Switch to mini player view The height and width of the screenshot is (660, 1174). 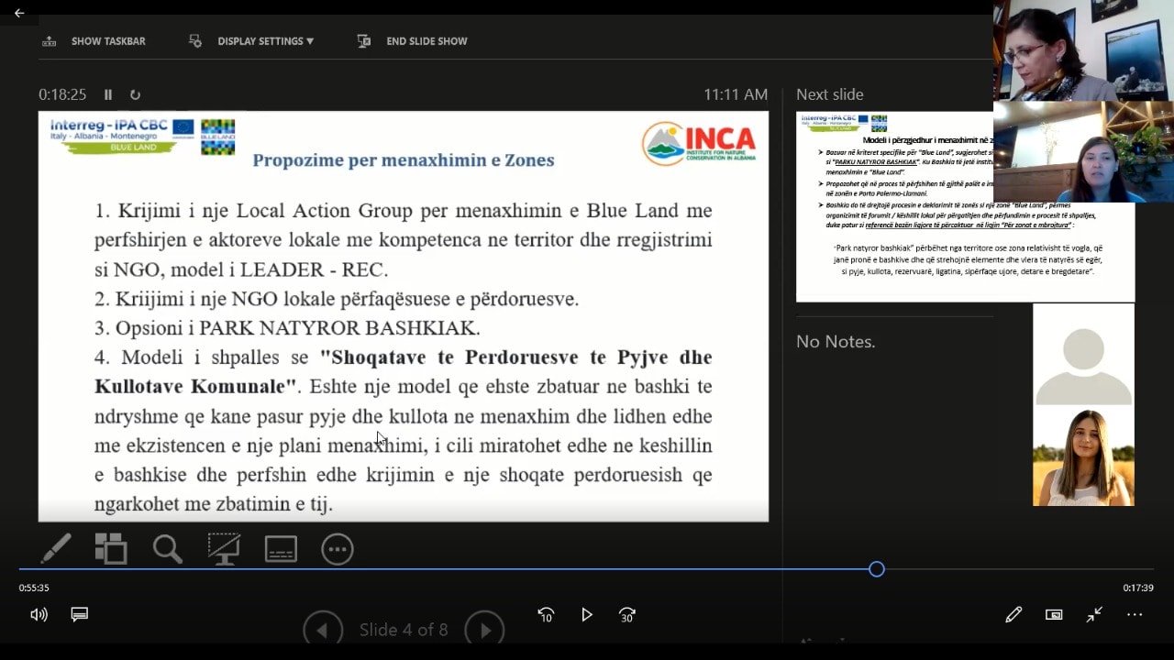point(1054,615)
